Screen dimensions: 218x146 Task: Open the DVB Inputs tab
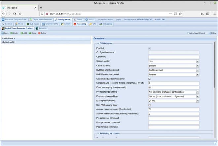point(33,24)
